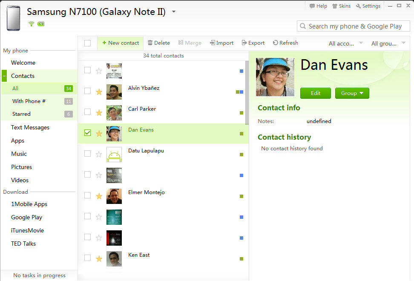
Task: Click the Import contacts icon
Action: pyautogui.click(x=212, y=43)
